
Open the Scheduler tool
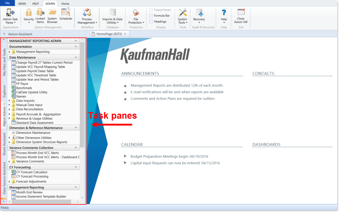[66, 14]
